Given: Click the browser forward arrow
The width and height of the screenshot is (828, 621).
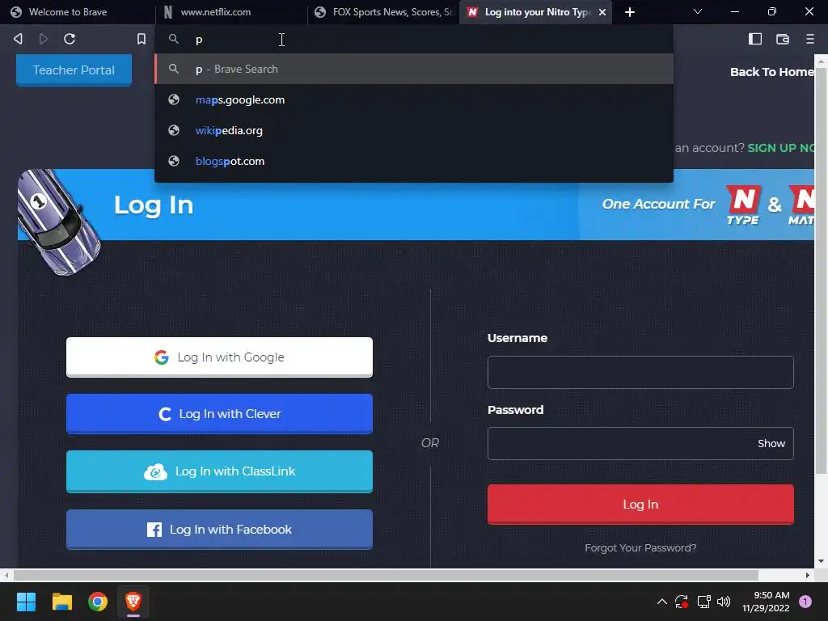Looking at the screenshot, I should pyautogui.click(x=44, y=39).
